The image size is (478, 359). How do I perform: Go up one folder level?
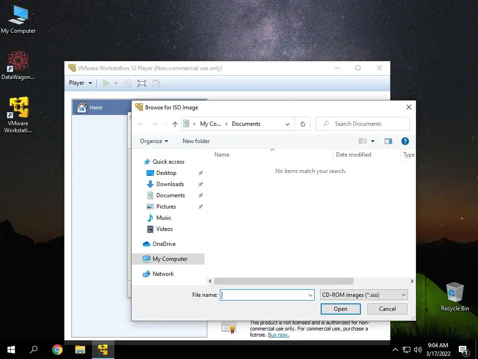[x=175, y=124]
